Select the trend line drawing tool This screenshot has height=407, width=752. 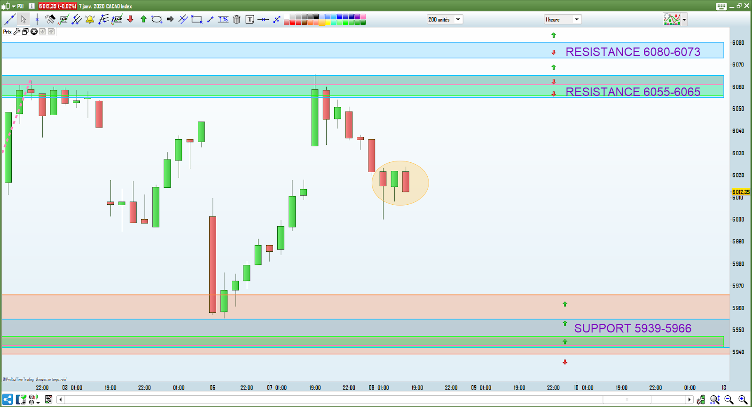pos(10,19)
